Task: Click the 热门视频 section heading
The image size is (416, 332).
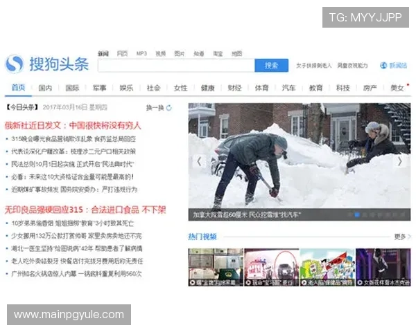Action: 202,237
